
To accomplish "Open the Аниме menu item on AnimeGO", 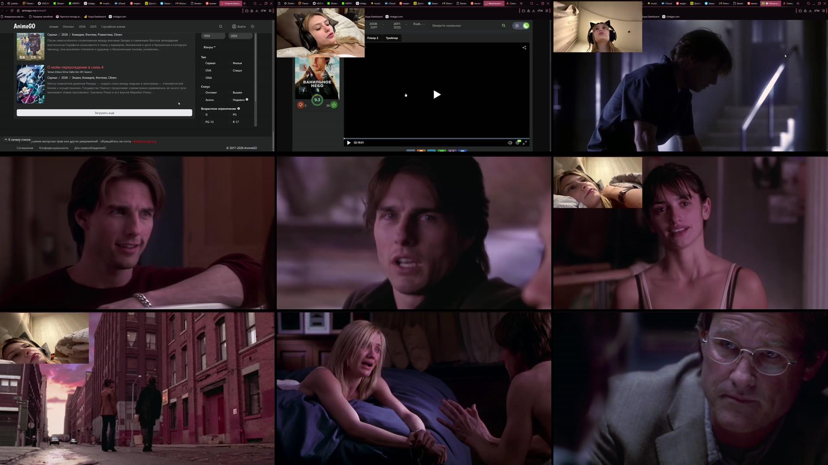I will pos(54,27).
